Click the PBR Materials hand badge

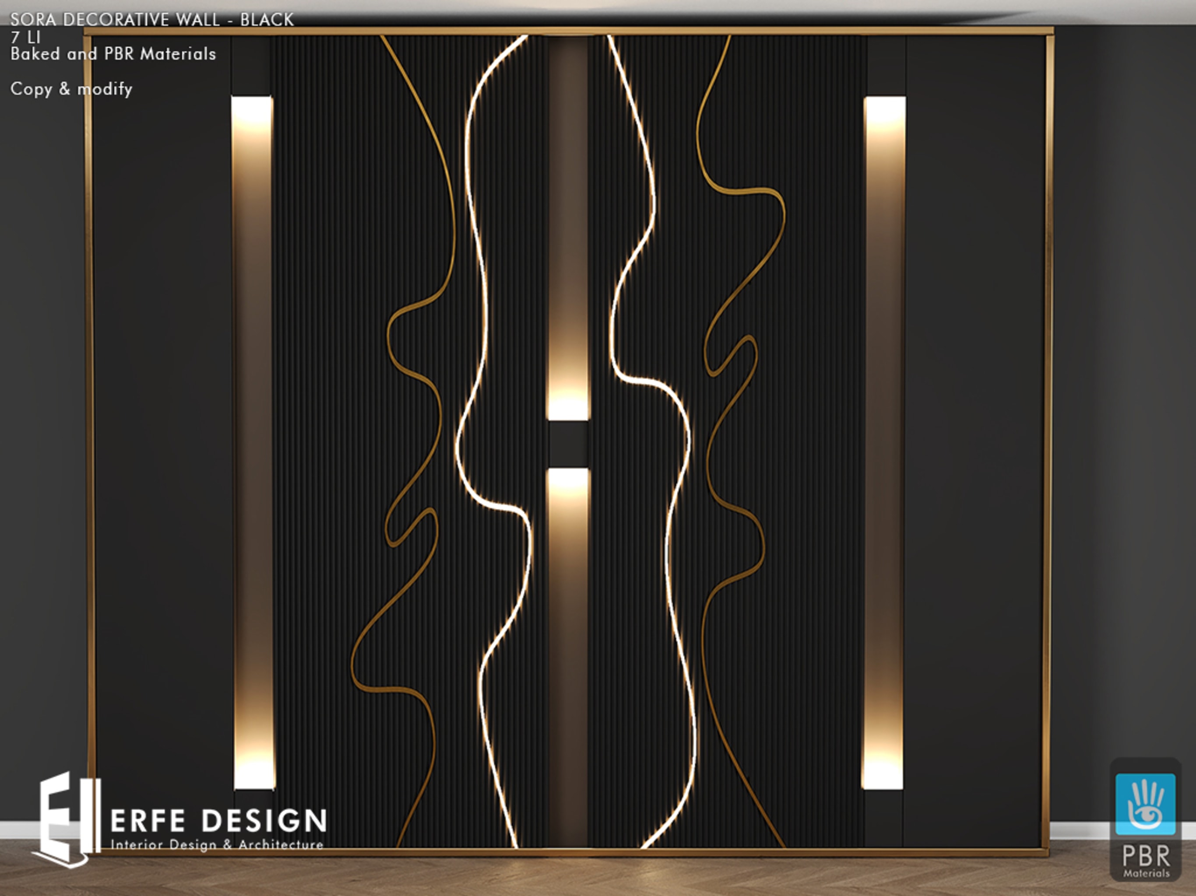[1146, 819]
